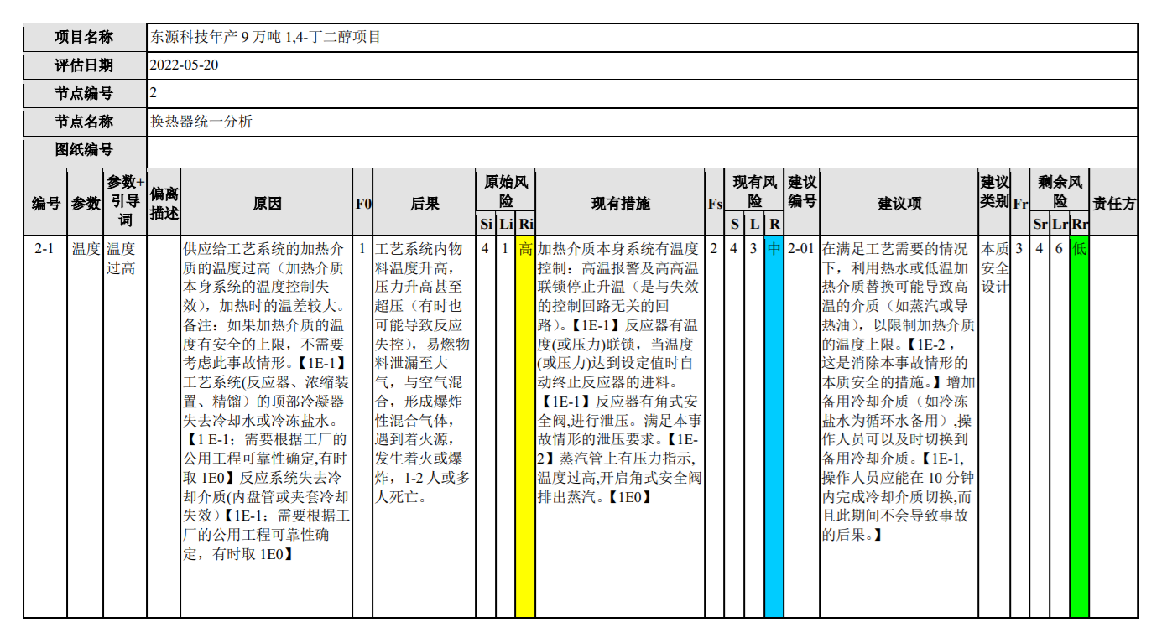Click the 参数 column header
This screenshot has height=627, width=1162.
click(x=86, y=202)
